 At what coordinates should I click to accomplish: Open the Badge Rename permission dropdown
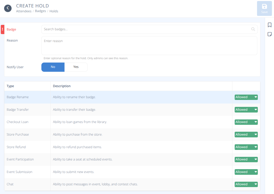[246, 97]
